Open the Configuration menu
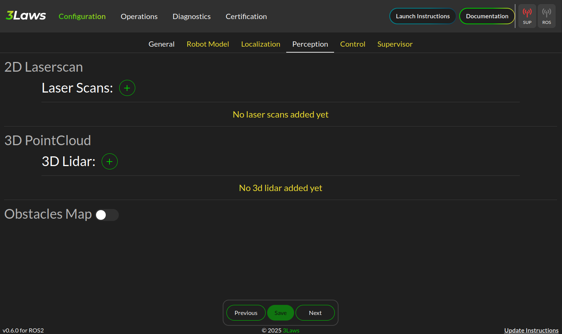562x334 pixels. click(82, 16)
